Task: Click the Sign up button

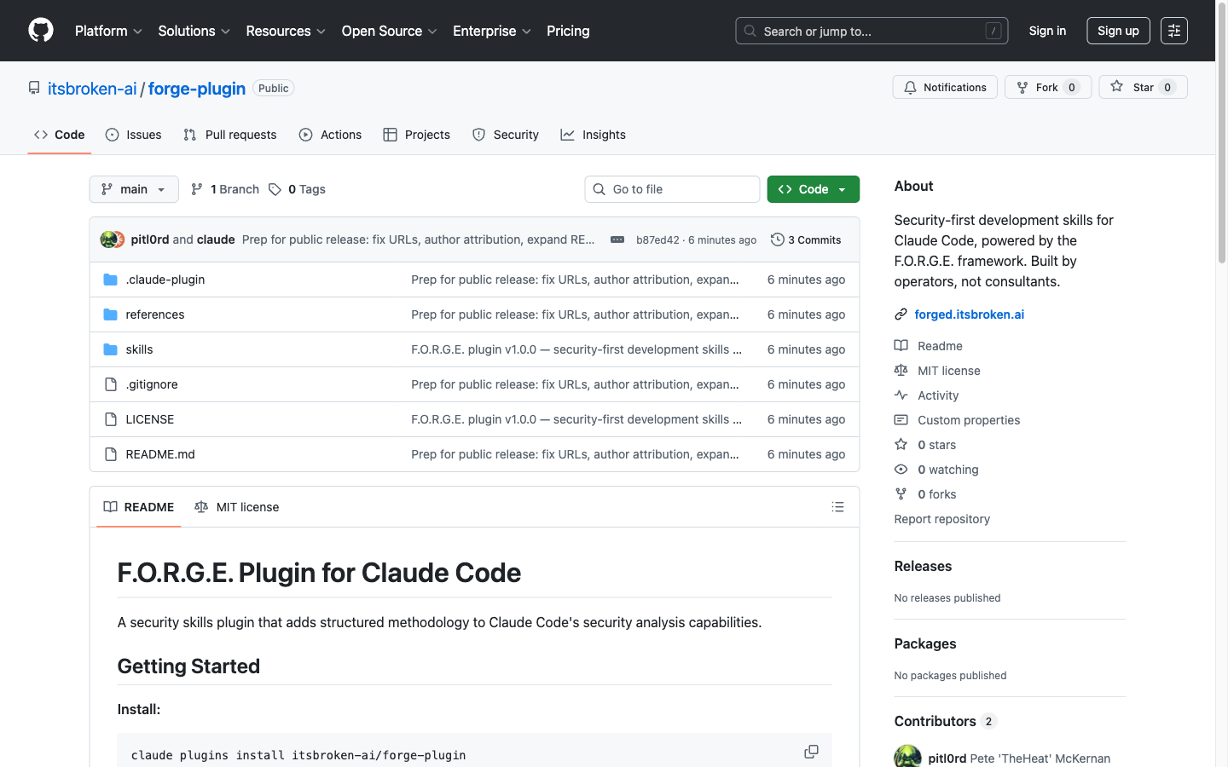Action: point(1118,30)
